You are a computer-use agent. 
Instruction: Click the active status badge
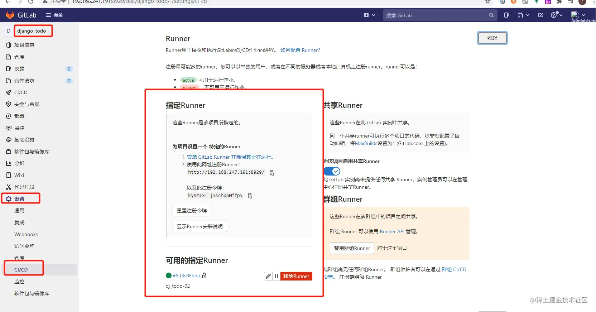188,80
